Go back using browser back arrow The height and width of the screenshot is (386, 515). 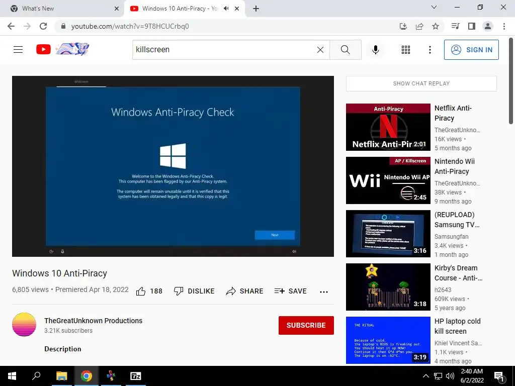(11, 26)
